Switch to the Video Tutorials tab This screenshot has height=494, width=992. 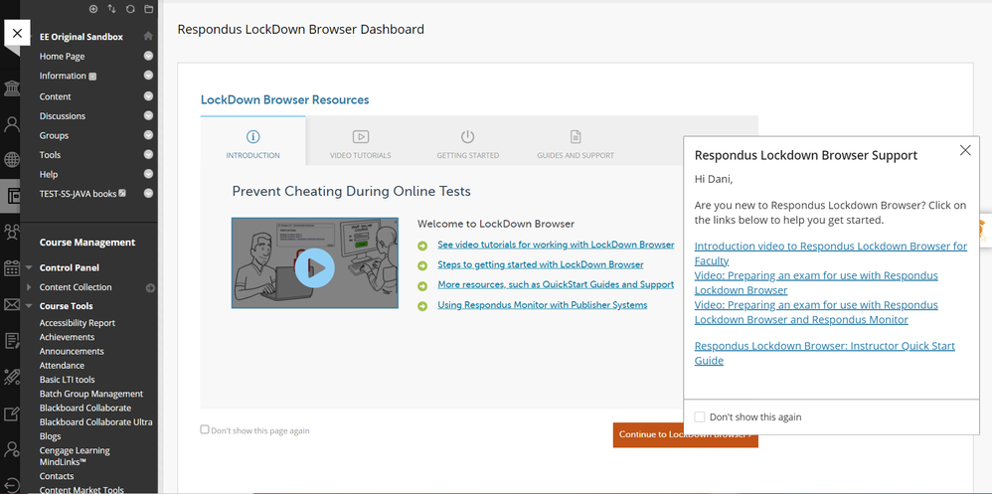coord(361,144)
